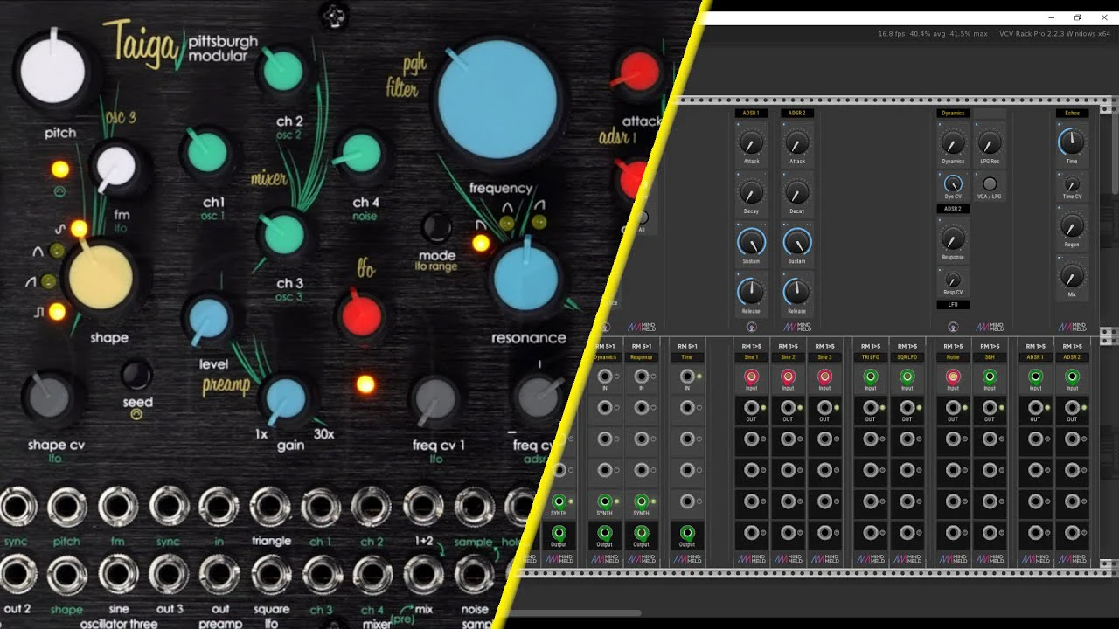Click the SQR LFO module name label
This screenshot has width=1119, height=629.
click(x=907, y=357)
